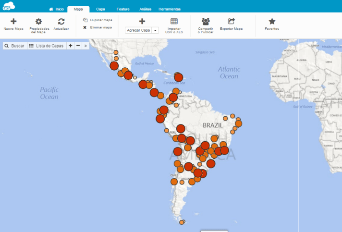Click the Duplicar mapa copy icon
Viewport: 342px width, 232px height.
85,20
